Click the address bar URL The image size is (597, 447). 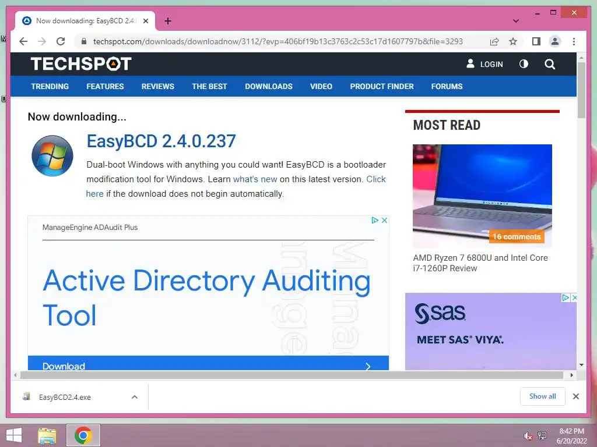(x=278, y=41)
